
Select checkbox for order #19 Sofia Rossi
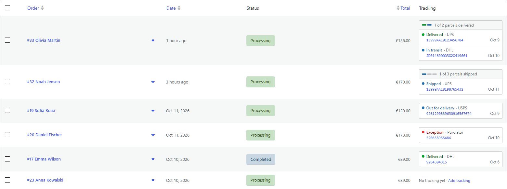pos(7,110)
